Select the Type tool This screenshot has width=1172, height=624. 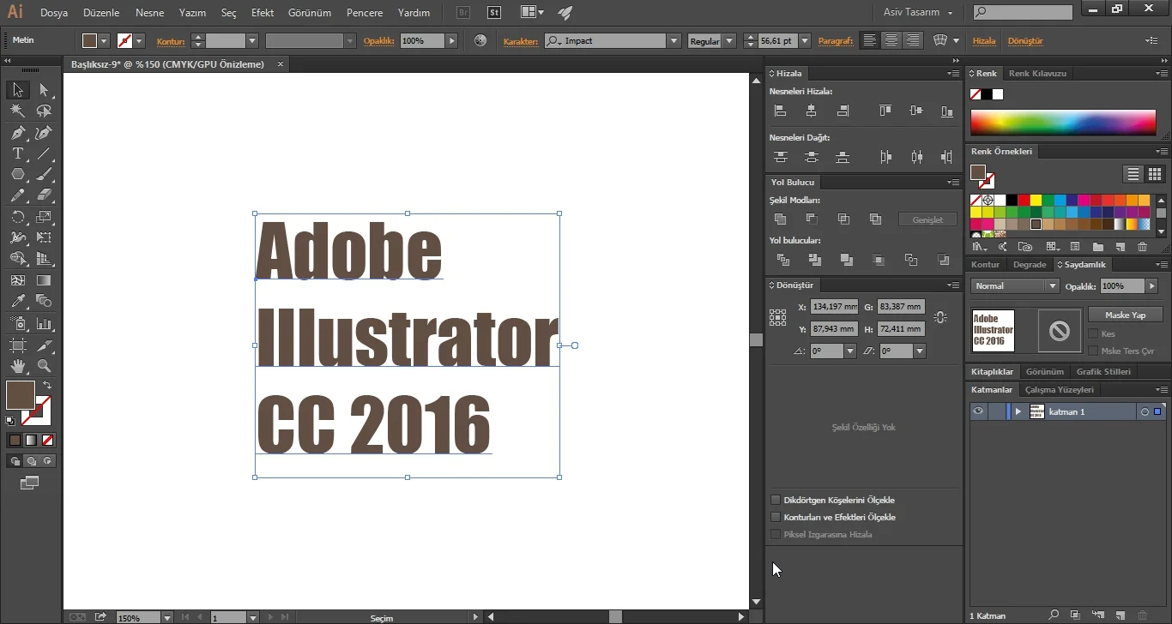click(x=18, y=153)
